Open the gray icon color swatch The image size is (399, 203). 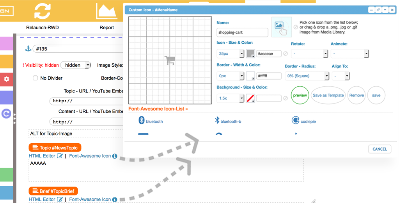click(250, 54)
